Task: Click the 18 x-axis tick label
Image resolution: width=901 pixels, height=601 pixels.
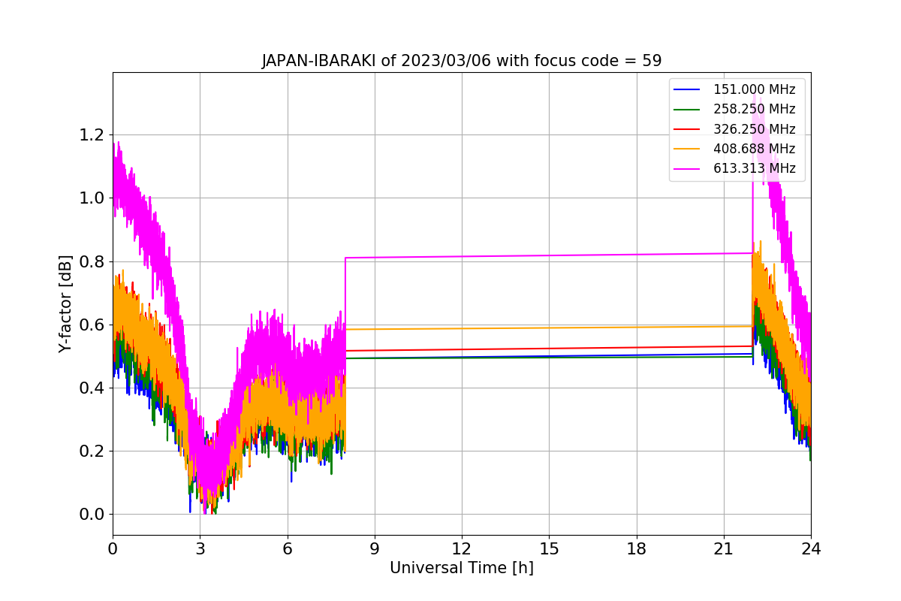Action: click(636, 549)
